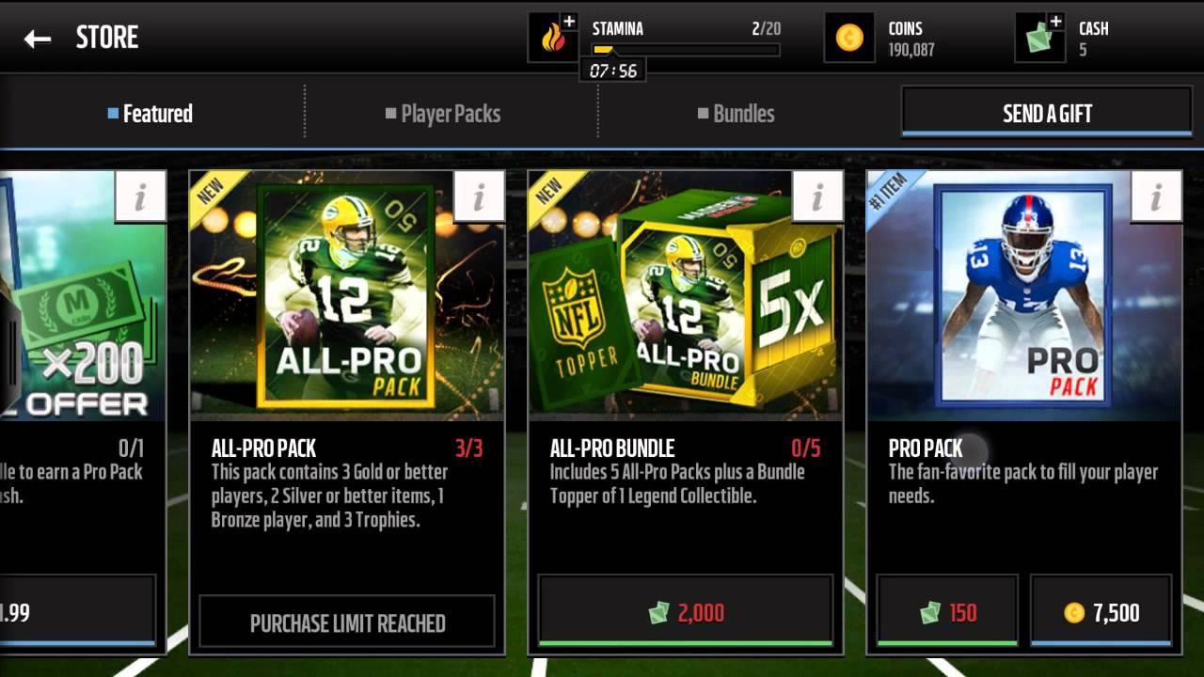Tap the gold coins icon
The height and width of the screenshot is (677, 1204).
[x=849, y=38]
